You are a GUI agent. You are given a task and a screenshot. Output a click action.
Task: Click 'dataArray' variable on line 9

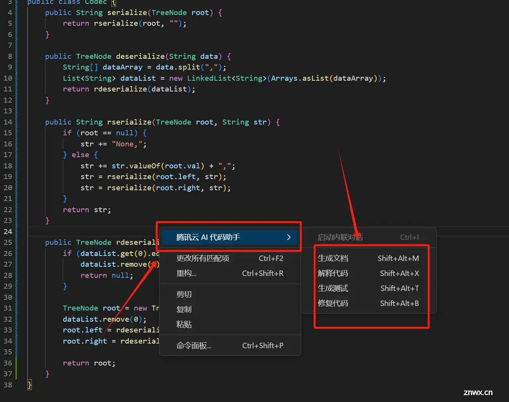click(x=123, y=67)
